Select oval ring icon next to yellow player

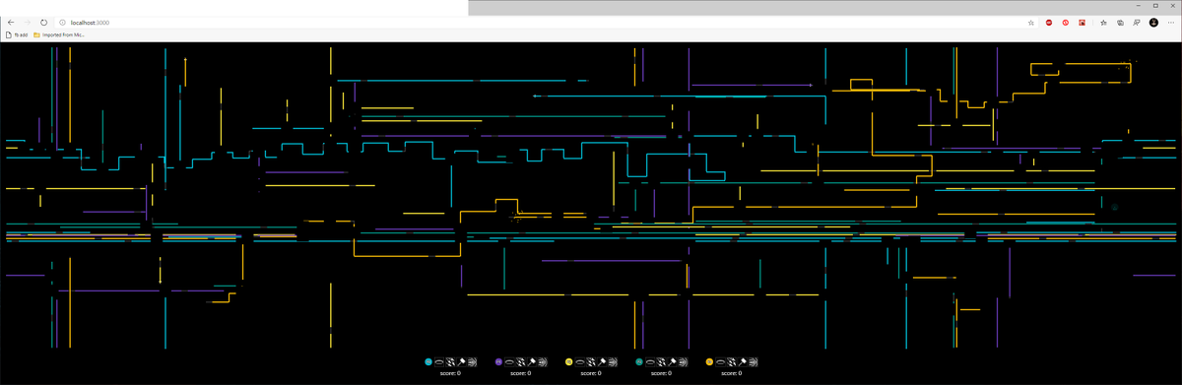pos(579,362)
